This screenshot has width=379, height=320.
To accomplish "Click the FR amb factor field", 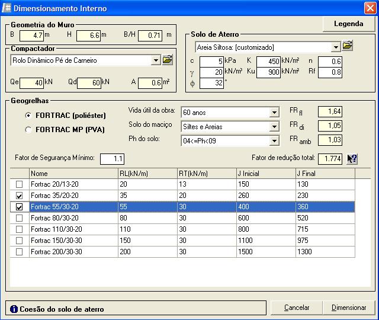I will (x=330, y=140).
